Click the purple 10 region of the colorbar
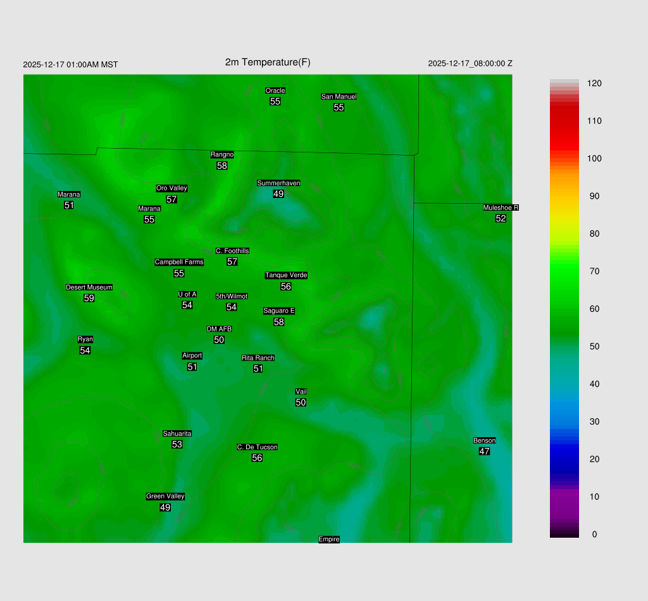This screenshot has width=648, height=601. [x=564, y=497]
